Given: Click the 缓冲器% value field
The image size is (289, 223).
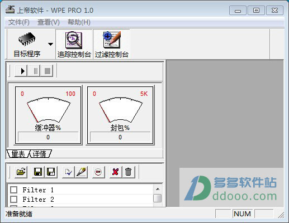Looking at the screenshot, I should pyautogui.click(x=48, y=137).
